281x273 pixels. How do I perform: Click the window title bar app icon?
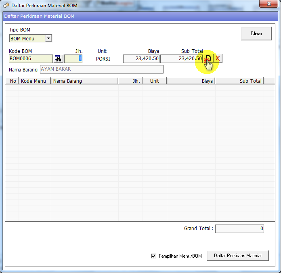pos(6,6)
